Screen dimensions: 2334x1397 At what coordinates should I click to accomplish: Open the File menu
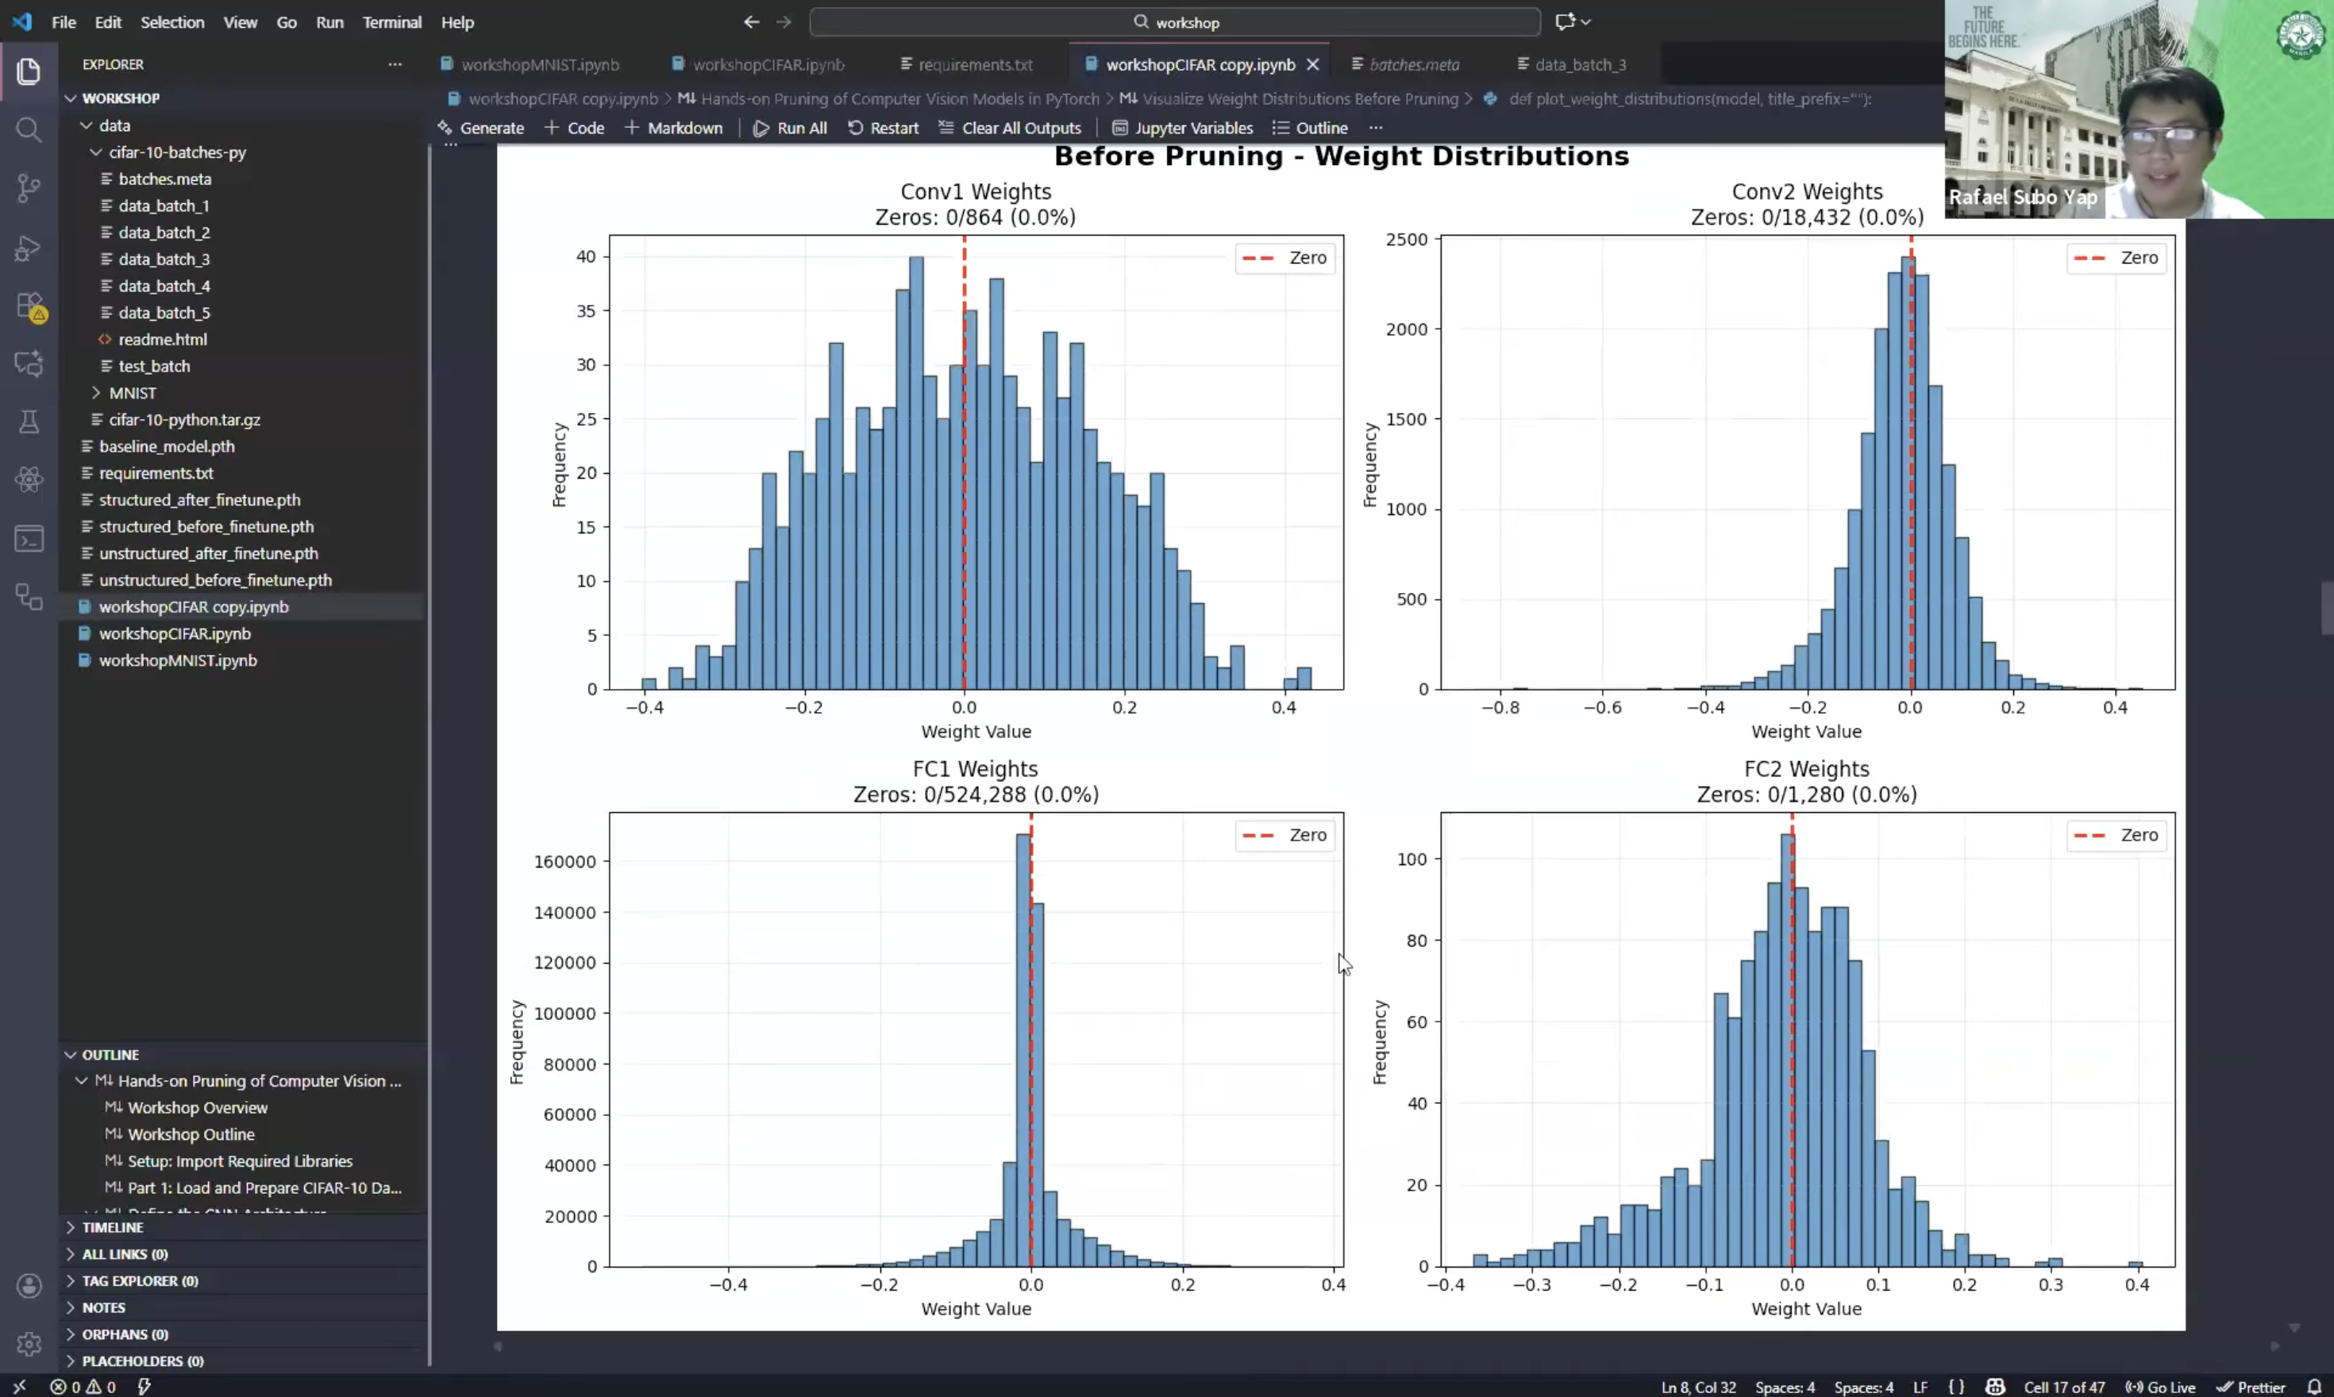click(x=64, y=21)
